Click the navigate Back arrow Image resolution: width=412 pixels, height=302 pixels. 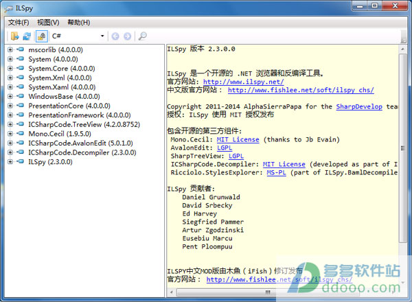[115, 36]
